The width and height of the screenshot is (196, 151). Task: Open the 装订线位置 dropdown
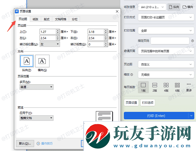[50, 44]
